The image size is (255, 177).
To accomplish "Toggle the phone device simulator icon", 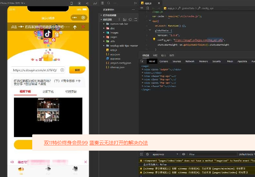I will [72, 3].
